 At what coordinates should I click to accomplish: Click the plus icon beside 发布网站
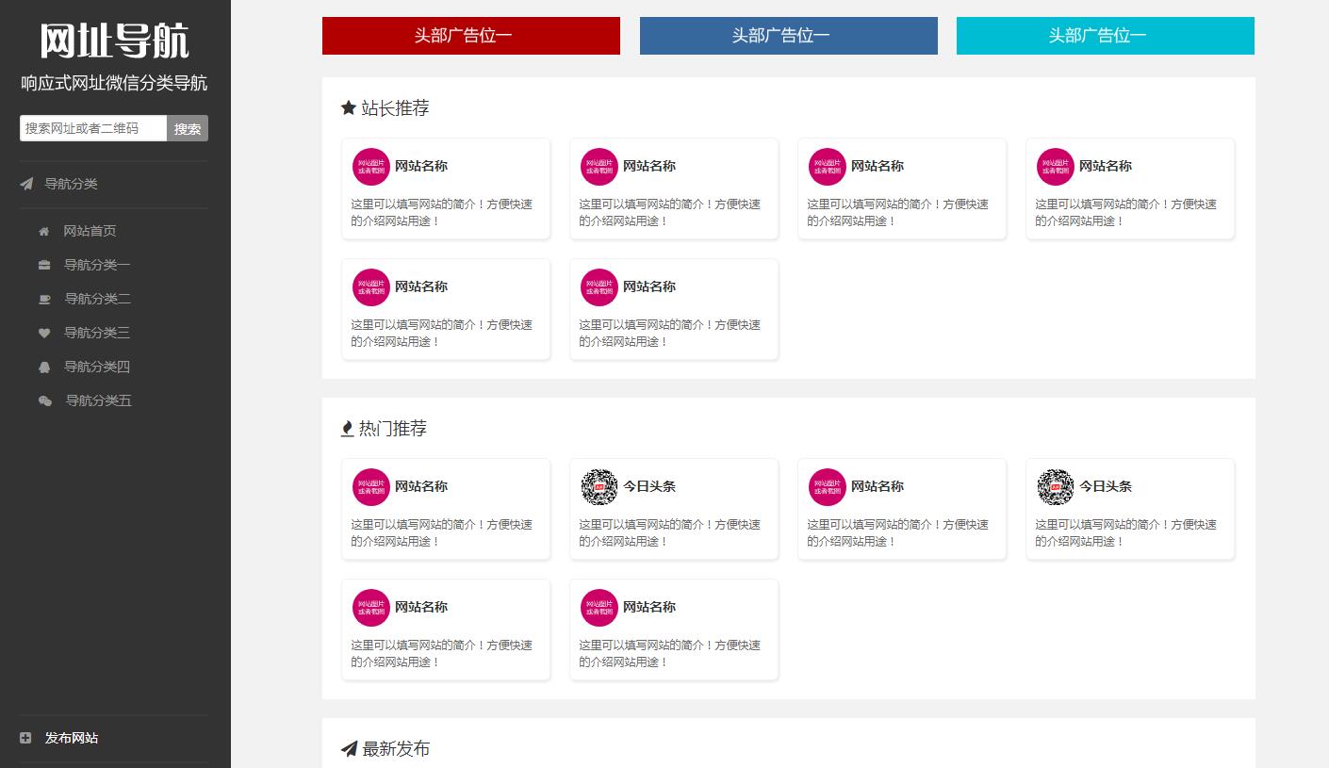point(24,738)
